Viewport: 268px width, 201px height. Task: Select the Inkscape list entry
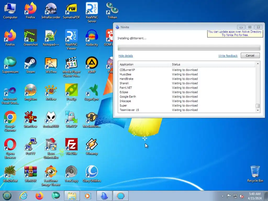(187, 101)
